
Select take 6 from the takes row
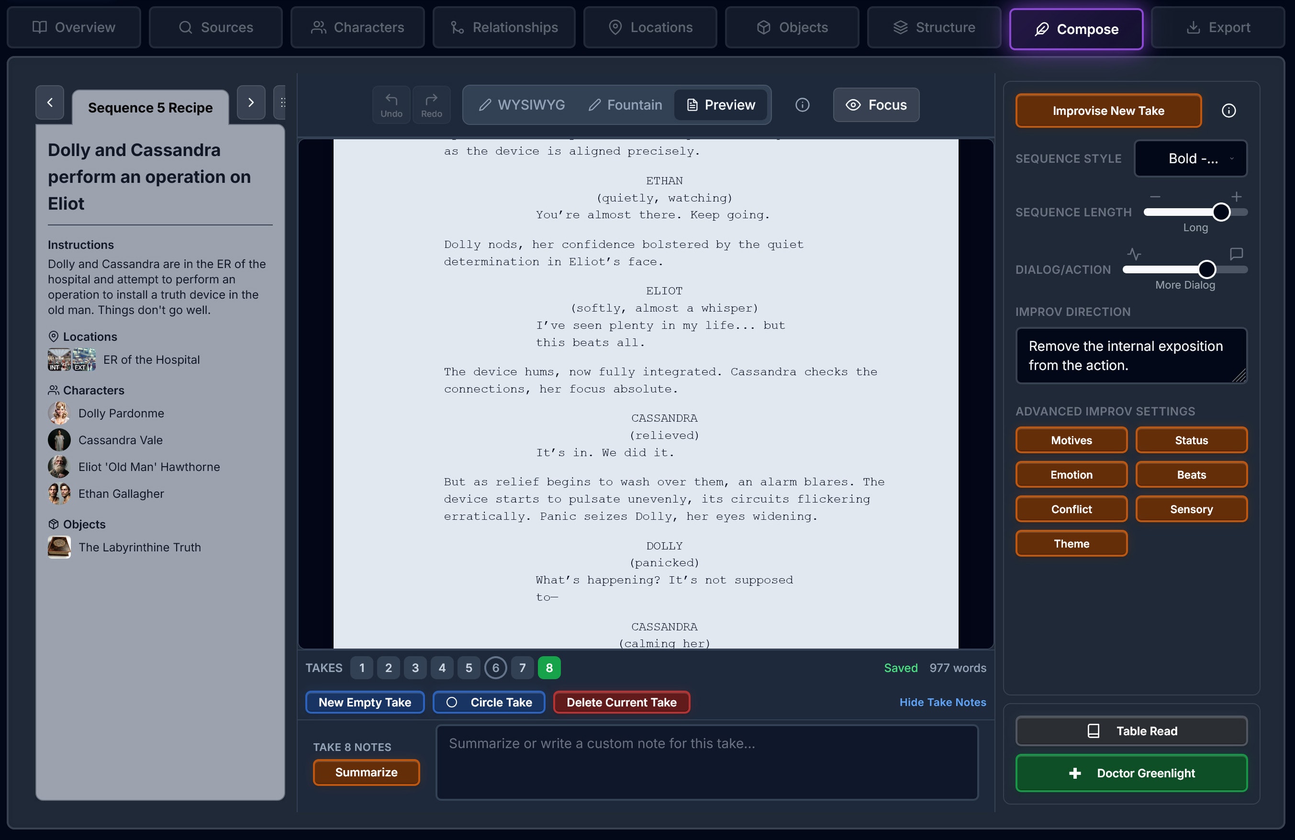[496, 668]
